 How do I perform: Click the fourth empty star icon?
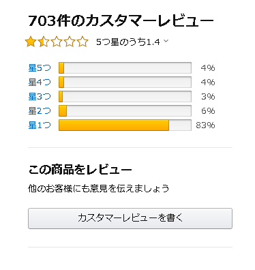tap(70, 42)
